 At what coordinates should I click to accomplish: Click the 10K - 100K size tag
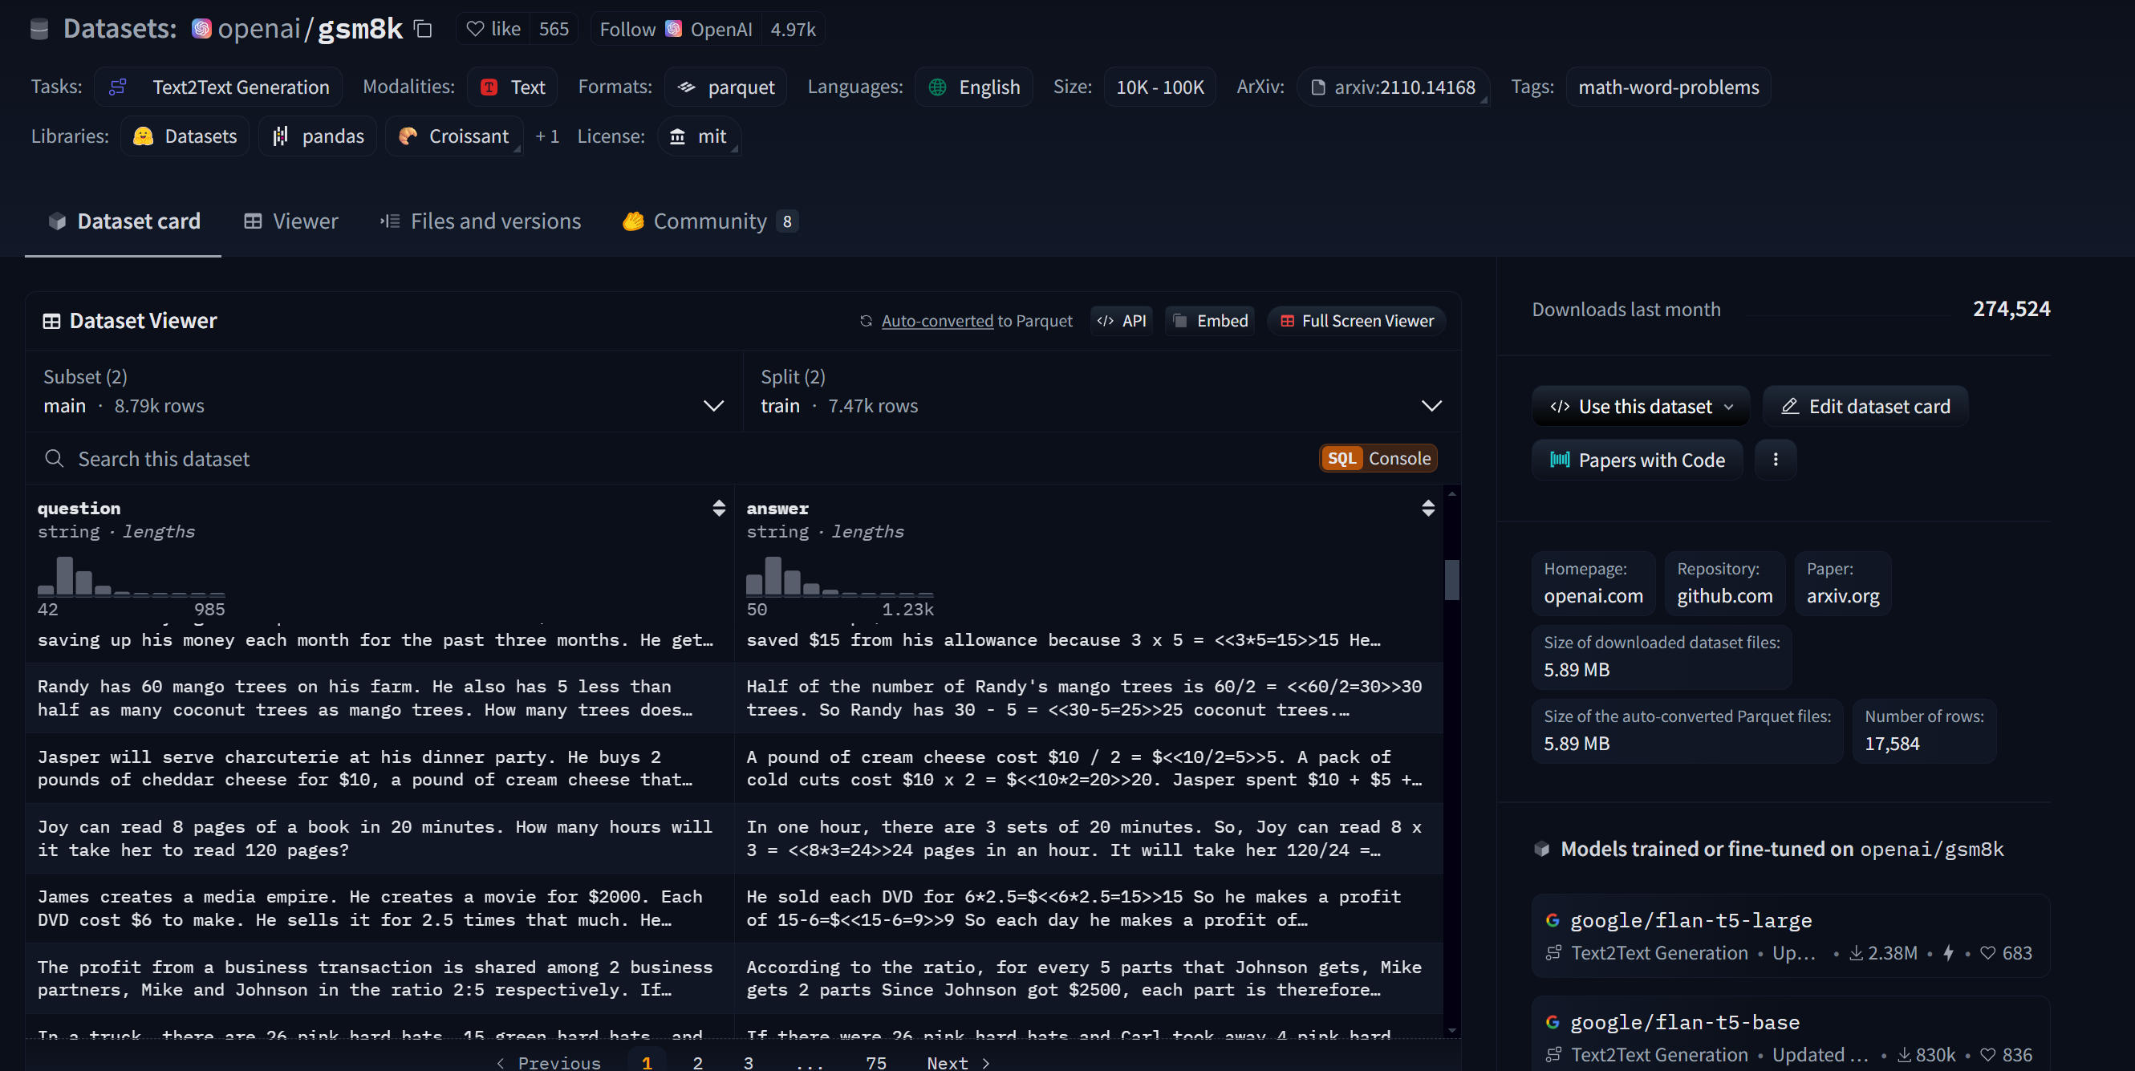(x=1159, y=87)
